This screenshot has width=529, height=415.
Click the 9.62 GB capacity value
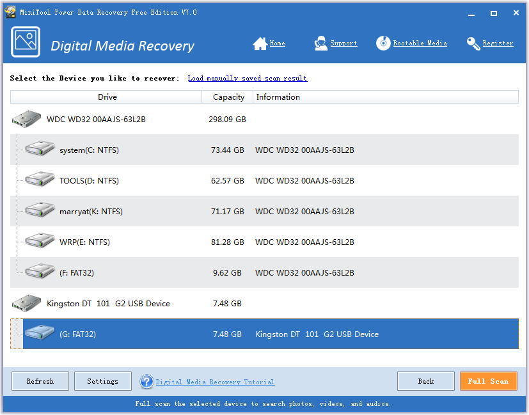[227, 273]
